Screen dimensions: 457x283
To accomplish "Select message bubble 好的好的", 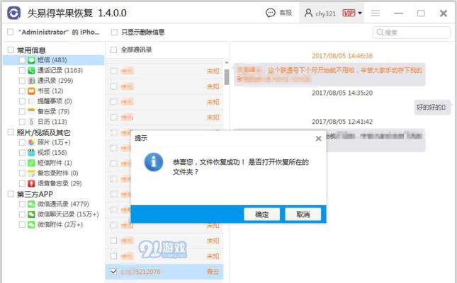I will [x=431, y=107].
